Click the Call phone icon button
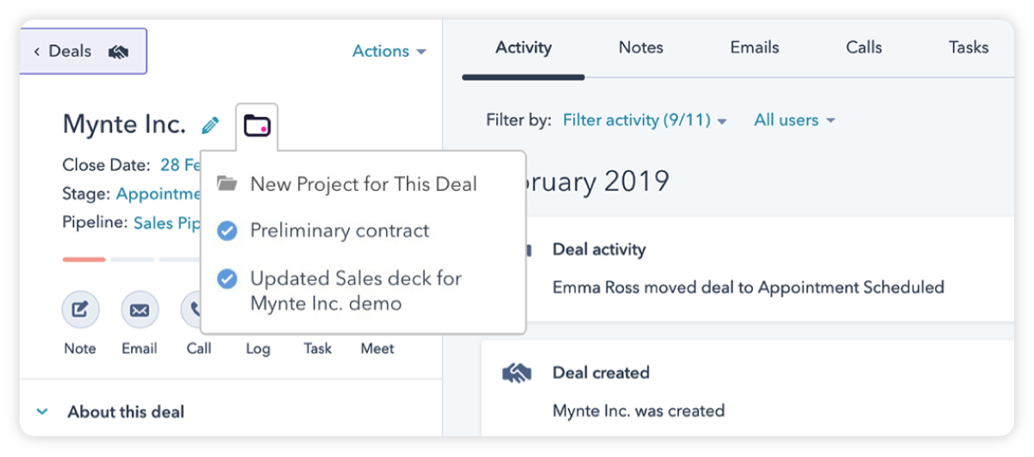Viewport: 1034px width, 457px height. (194, 310)
